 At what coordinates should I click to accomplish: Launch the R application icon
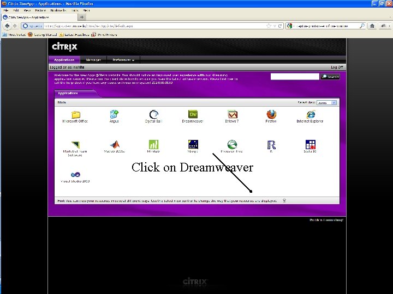coord(271,145)
